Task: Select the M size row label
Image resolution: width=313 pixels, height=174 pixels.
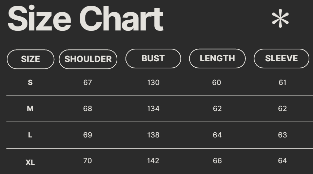Action: 30,109
